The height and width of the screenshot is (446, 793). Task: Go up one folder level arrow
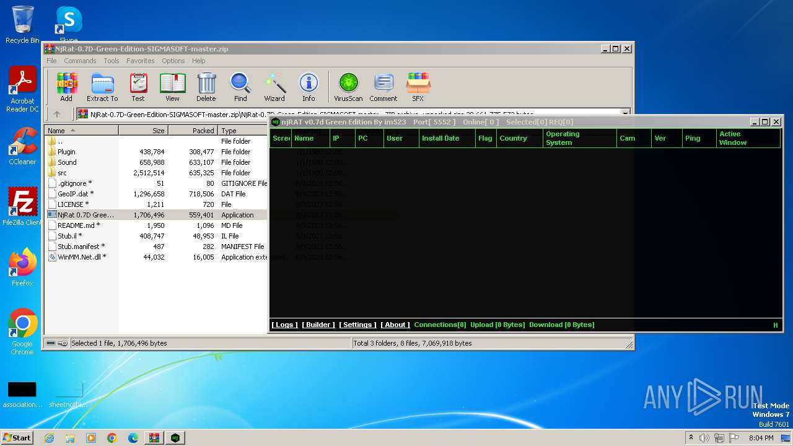click(57, 114)
